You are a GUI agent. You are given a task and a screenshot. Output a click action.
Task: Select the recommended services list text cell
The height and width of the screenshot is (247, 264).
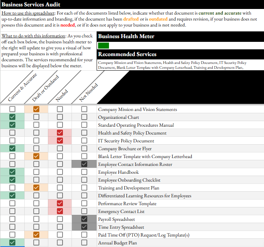pos(180,65)
